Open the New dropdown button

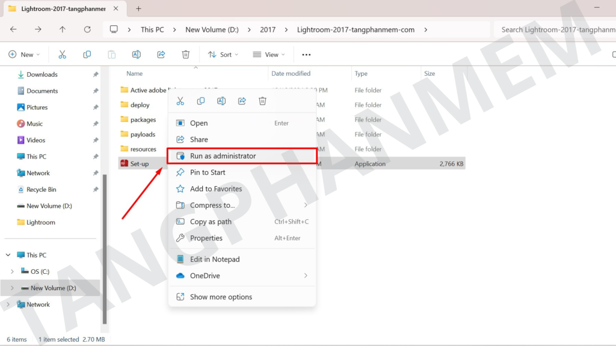pyautogui.click(x=24, y=55)
